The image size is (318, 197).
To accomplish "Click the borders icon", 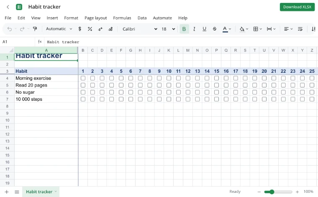I will [x=256, y=29].
